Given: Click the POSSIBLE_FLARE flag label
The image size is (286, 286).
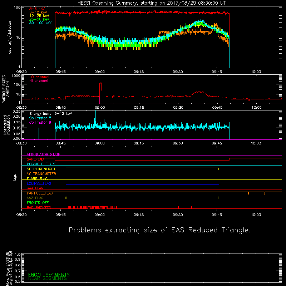Looking at the screenshot, I should pyautogui.click(x=41, y=164).
